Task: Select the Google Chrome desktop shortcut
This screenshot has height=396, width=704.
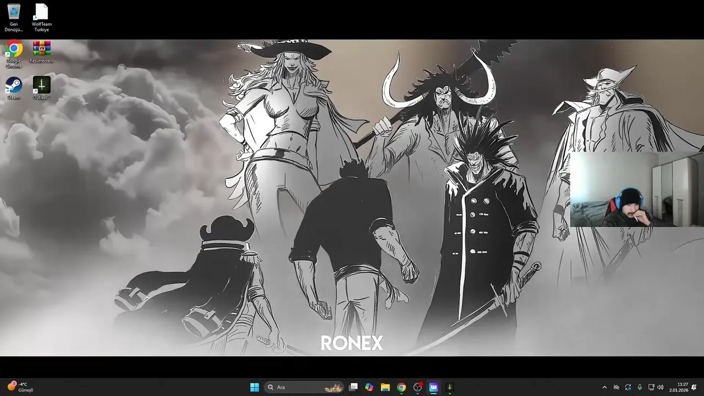Action: click(14, 55)
